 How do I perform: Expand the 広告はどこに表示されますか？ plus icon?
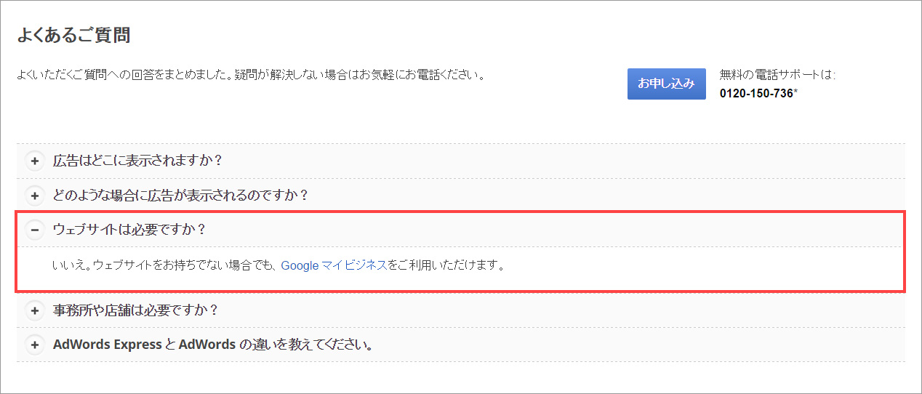pyautogui.click(x=35, y=161)
